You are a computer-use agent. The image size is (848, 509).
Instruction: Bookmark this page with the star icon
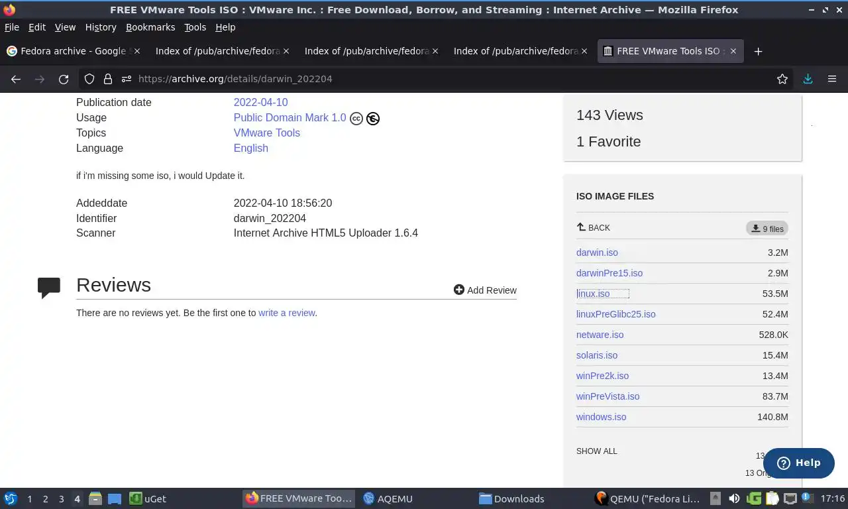(x=782, y=79)
